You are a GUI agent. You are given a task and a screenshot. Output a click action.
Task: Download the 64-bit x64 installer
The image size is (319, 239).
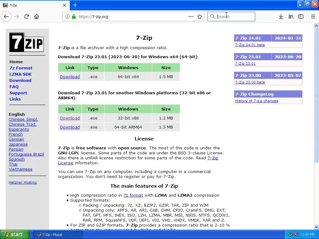tap(70, 77)
